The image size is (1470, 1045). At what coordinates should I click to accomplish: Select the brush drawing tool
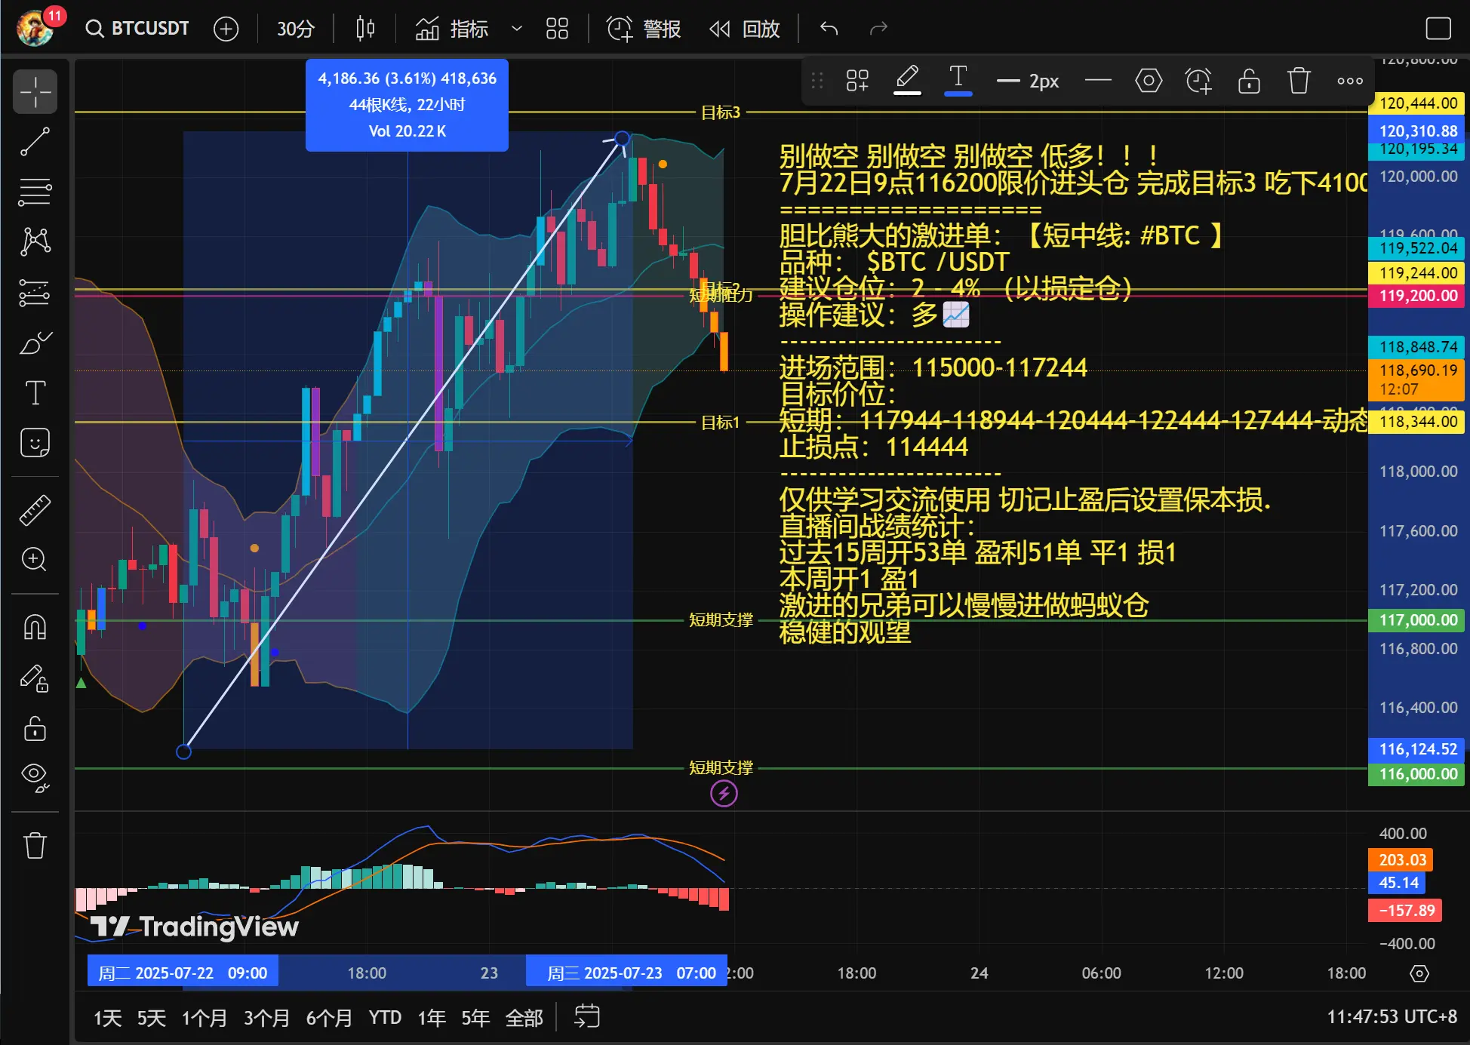(x=35, y=343)
